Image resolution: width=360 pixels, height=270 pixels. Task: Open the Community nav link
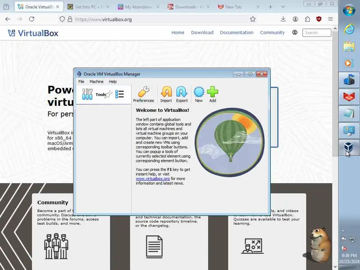[272, 33]
